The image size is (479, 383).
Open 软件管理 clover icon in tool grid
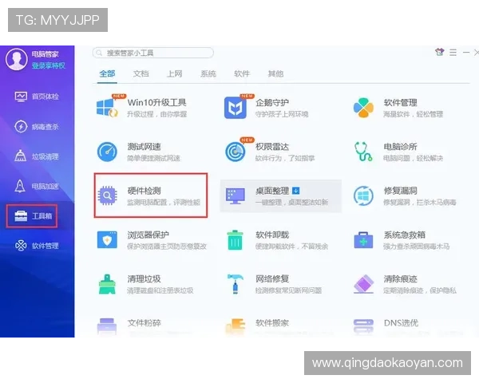click(x=363, y=108)
